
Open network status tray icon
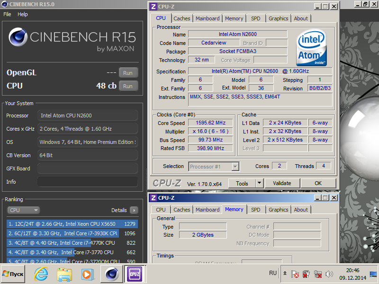coord(317,274)
